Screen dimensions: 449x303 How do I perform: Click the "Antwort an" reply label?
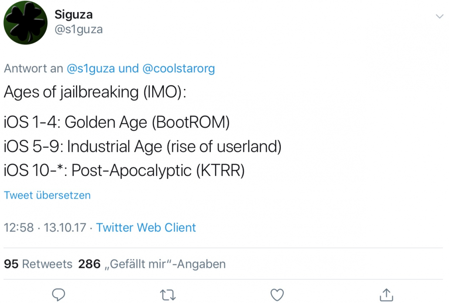33,68
